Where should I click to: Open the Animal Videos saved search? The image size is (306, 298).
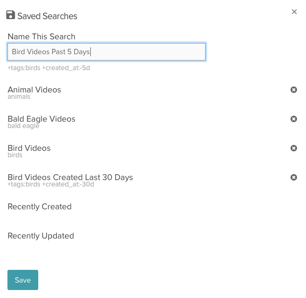pyautogui.click(x=35, y=90)
